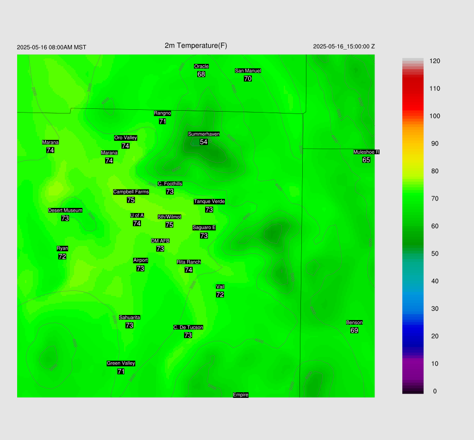Click the 30 tick on the color scale
The image size is (474, 440).
(435, 308)
